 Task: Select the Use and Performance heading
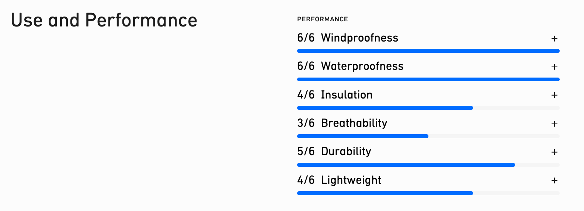click(104, 20)
